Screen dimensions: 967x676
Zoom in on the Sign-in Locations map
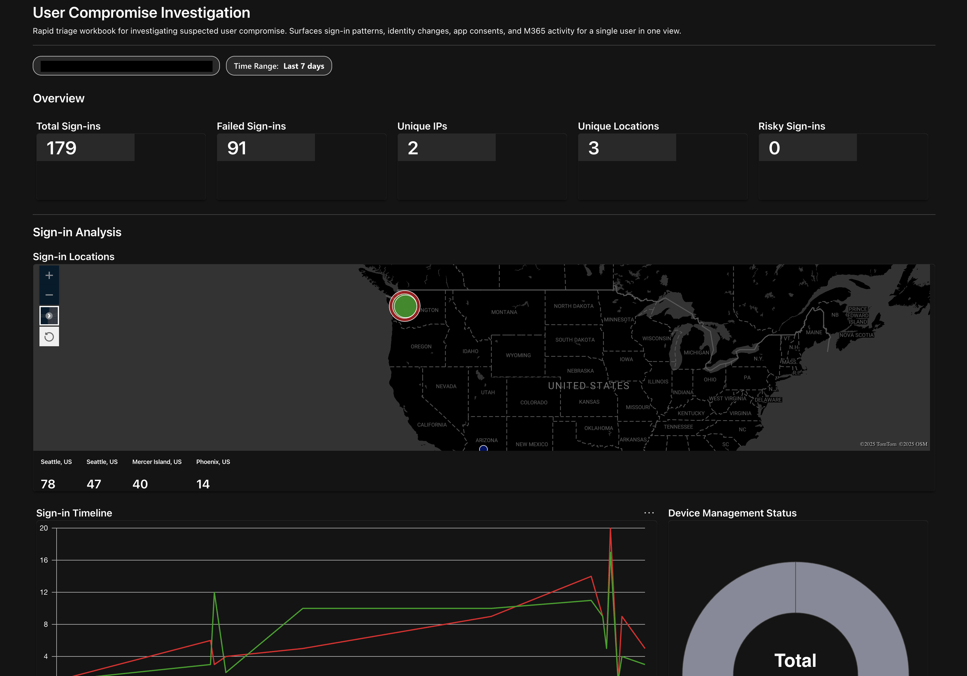point(49,275)
